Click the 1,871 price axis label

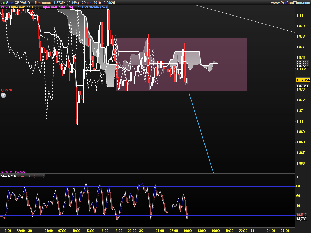coord(300,111)
